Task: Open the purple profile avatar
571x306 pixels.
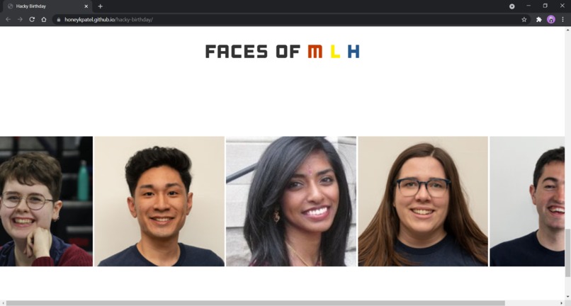Action: [551, 20]
